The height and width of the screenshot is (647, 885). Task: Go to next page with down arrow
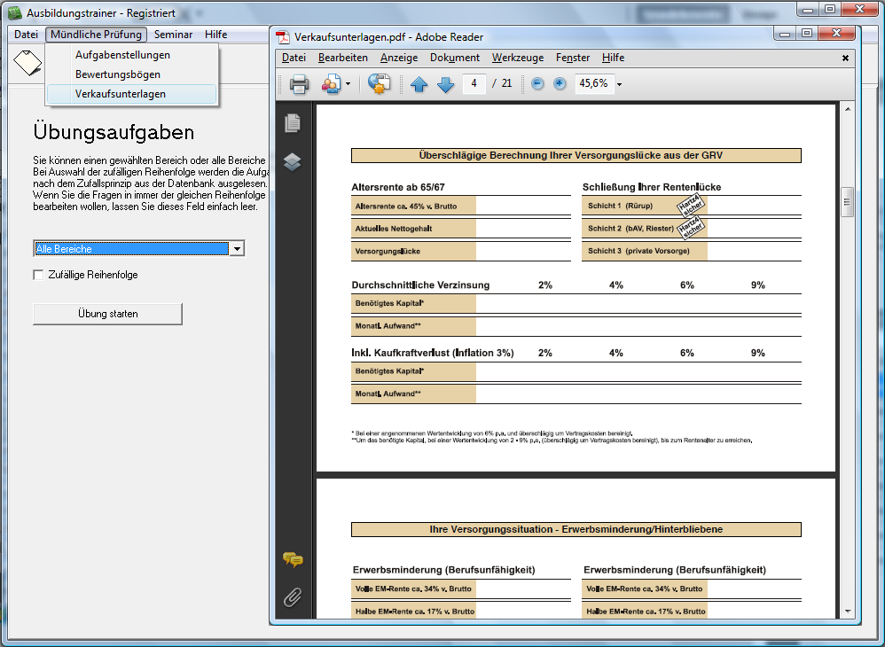coord(445,84)
